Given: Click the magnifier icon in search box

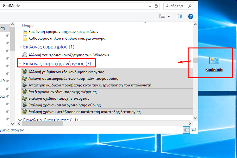Looking at the screenshot, I should click(x=190, y=6).
